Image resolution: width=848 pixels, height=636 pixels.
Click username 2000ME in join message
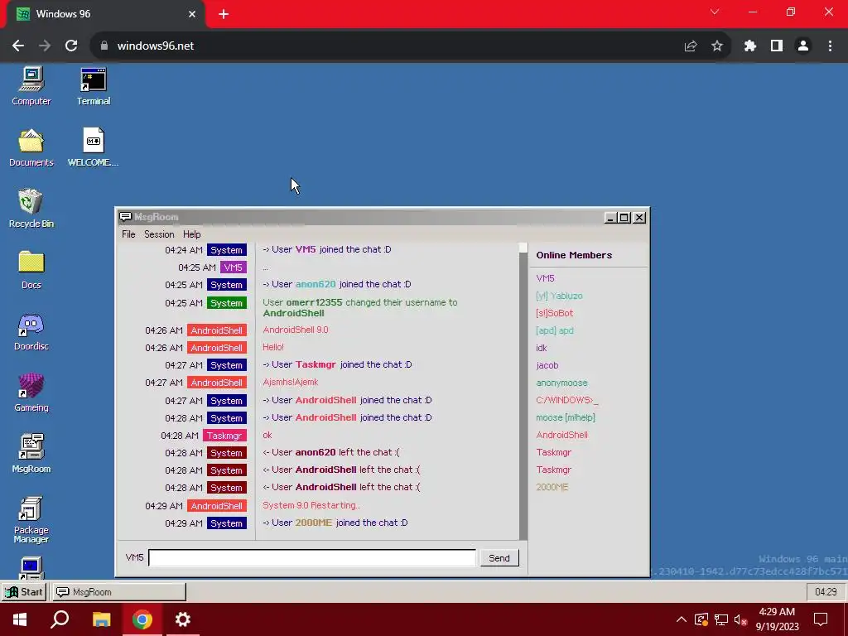[314, 523]
